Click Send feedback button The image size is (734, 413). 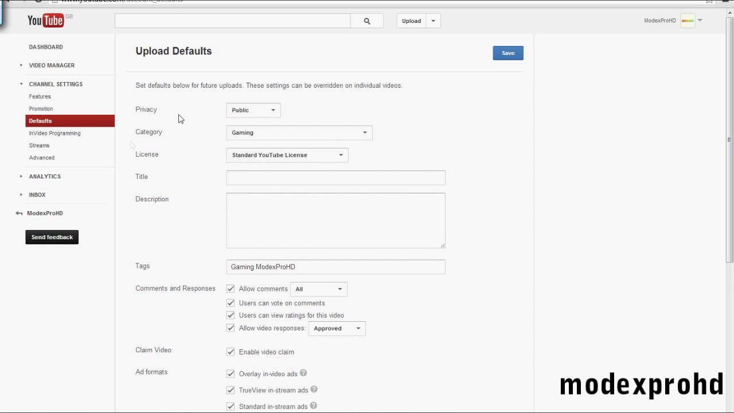point(52,237)
